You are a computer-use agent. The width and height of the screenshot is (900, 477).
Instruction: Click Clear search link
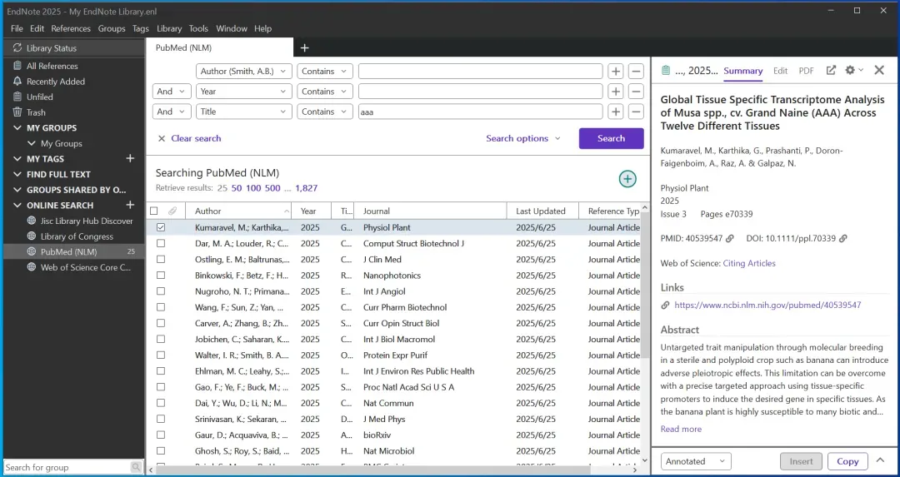196,138
